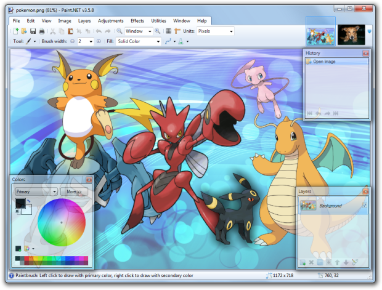Click the Add New Layer icon

tap(303, 262)
